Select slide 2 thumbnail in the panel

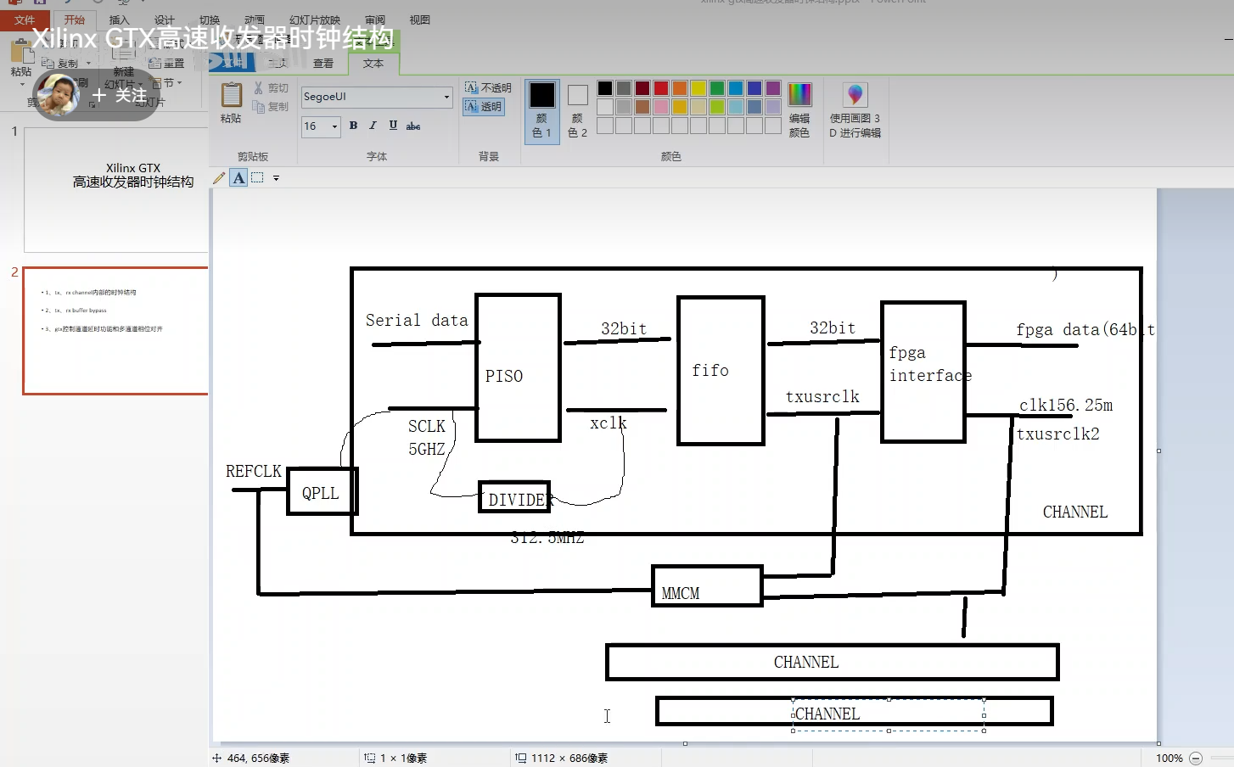tap(115, 331)
